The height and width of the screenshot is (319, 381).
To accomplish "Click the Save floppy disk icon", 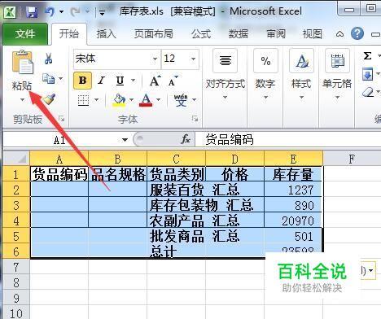I will coord(32,12).
